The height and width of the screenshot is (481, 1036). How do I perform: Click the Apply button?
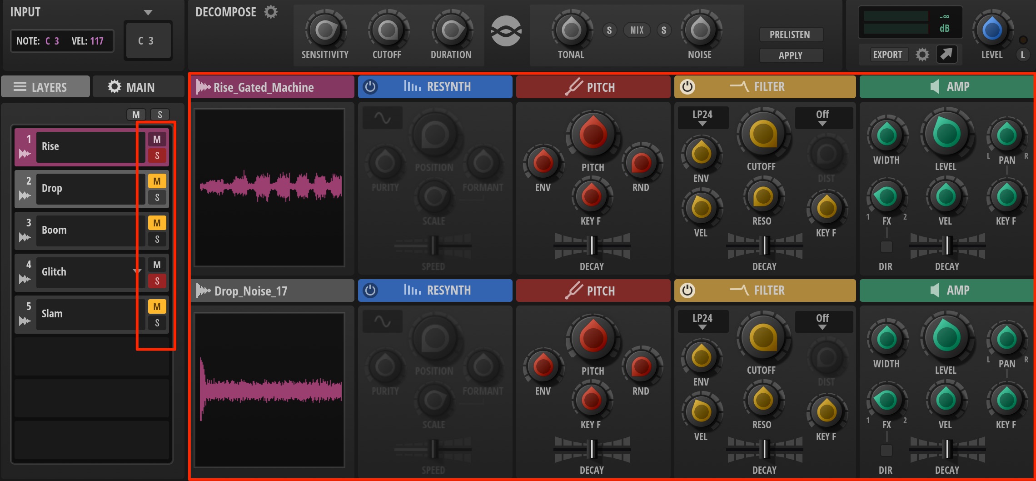[791, 55]
